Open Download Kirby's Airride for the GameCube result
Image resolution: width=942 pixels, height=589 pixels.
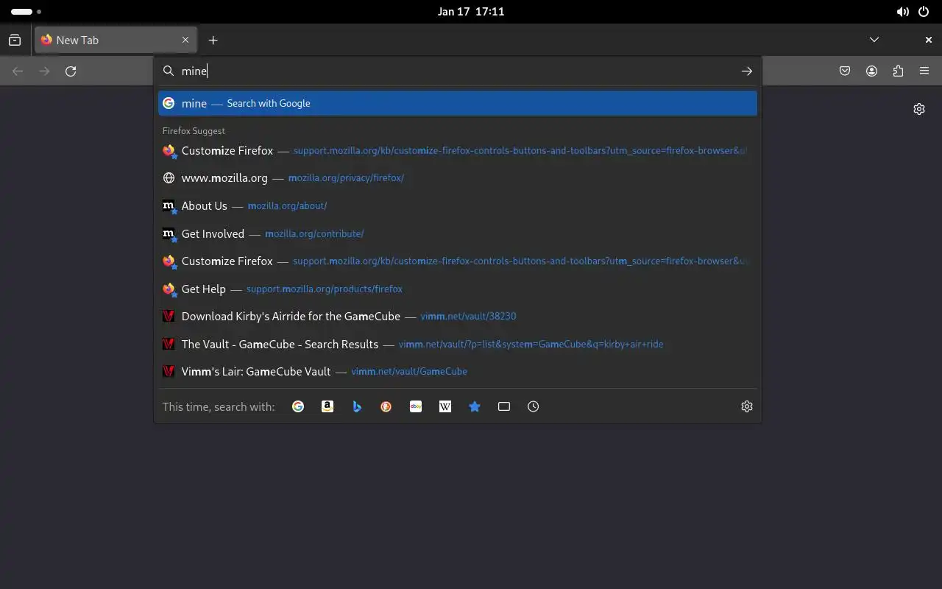point(458,317)
